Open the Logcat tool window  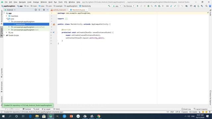tap(46, 109)
